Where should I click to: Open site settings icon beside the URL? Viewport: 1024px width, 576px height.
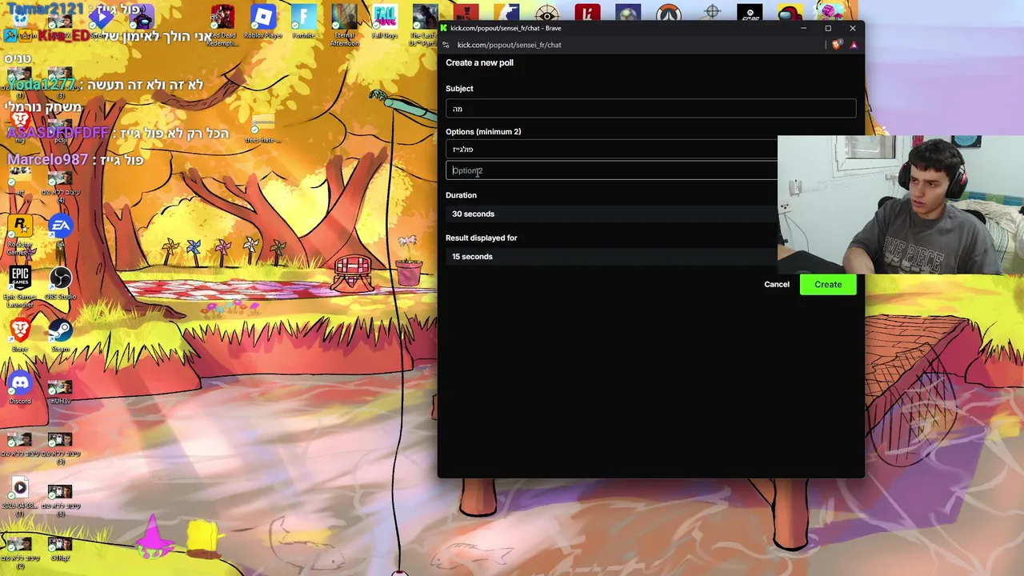tap(446, 45)
